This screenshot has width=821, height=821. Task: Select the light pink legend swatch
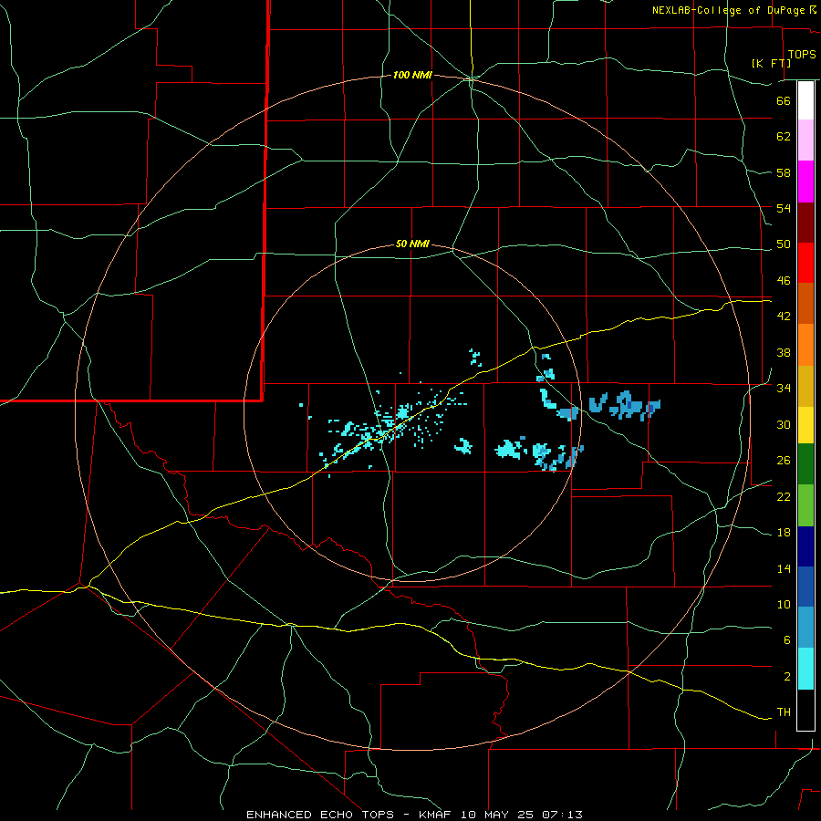click(805, 140)
